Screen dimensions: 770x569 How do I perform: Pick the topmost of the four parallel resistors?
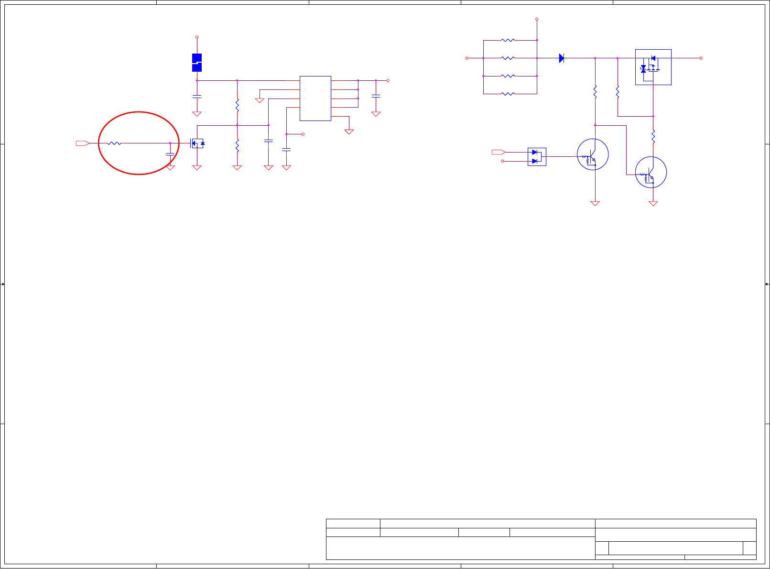pyautogui.click(x=508, y=40)
